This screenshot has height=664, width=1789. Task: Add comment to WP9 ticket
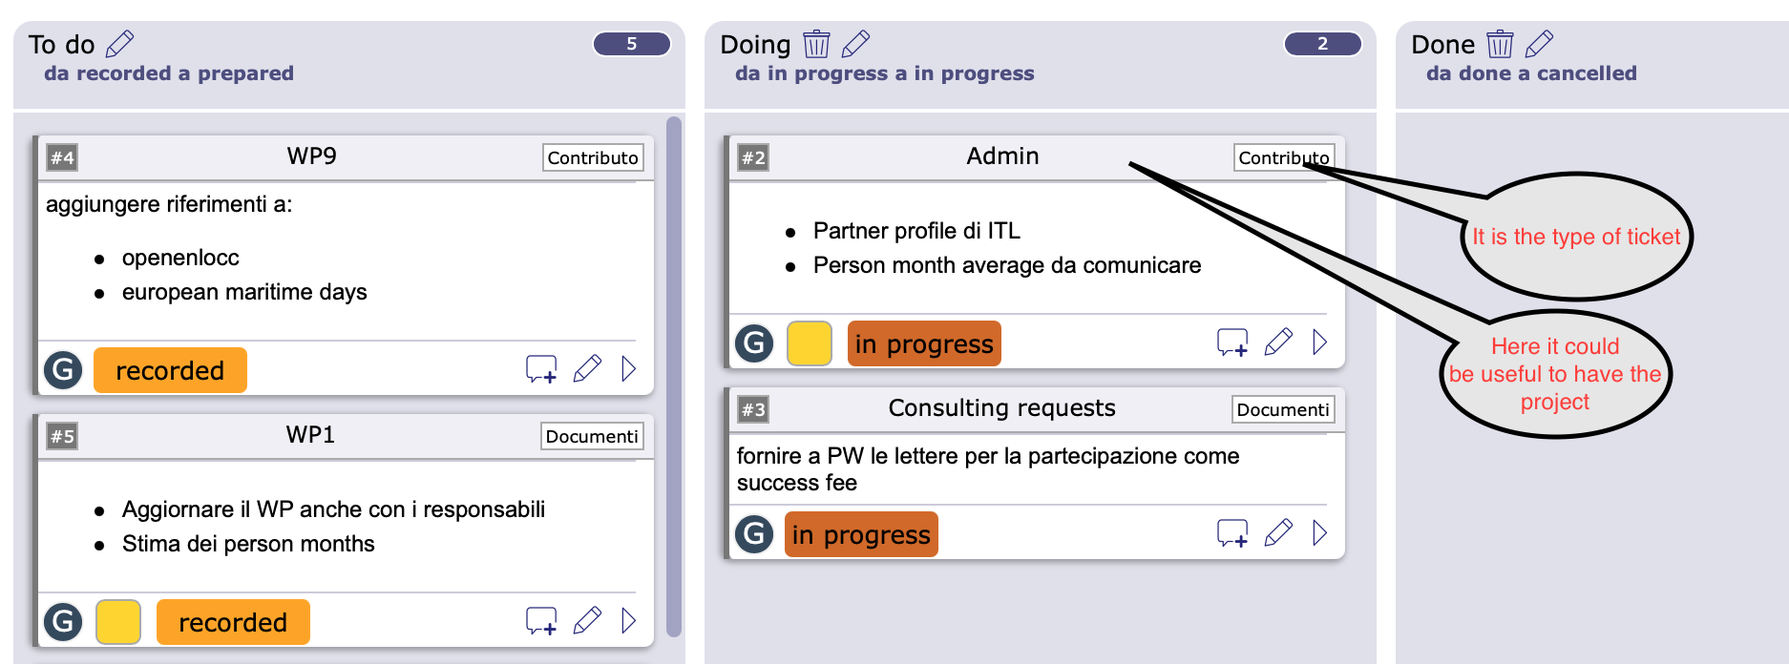(541, 369)
